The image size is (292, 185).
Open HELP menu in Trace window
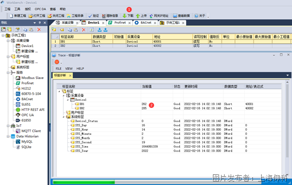click(80, 68)
